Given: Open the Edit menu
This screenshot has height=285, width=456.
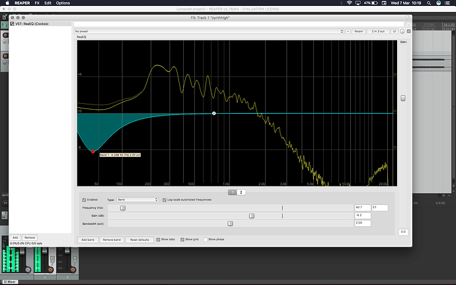Looking at the screenshot, I should click(48, 3).
